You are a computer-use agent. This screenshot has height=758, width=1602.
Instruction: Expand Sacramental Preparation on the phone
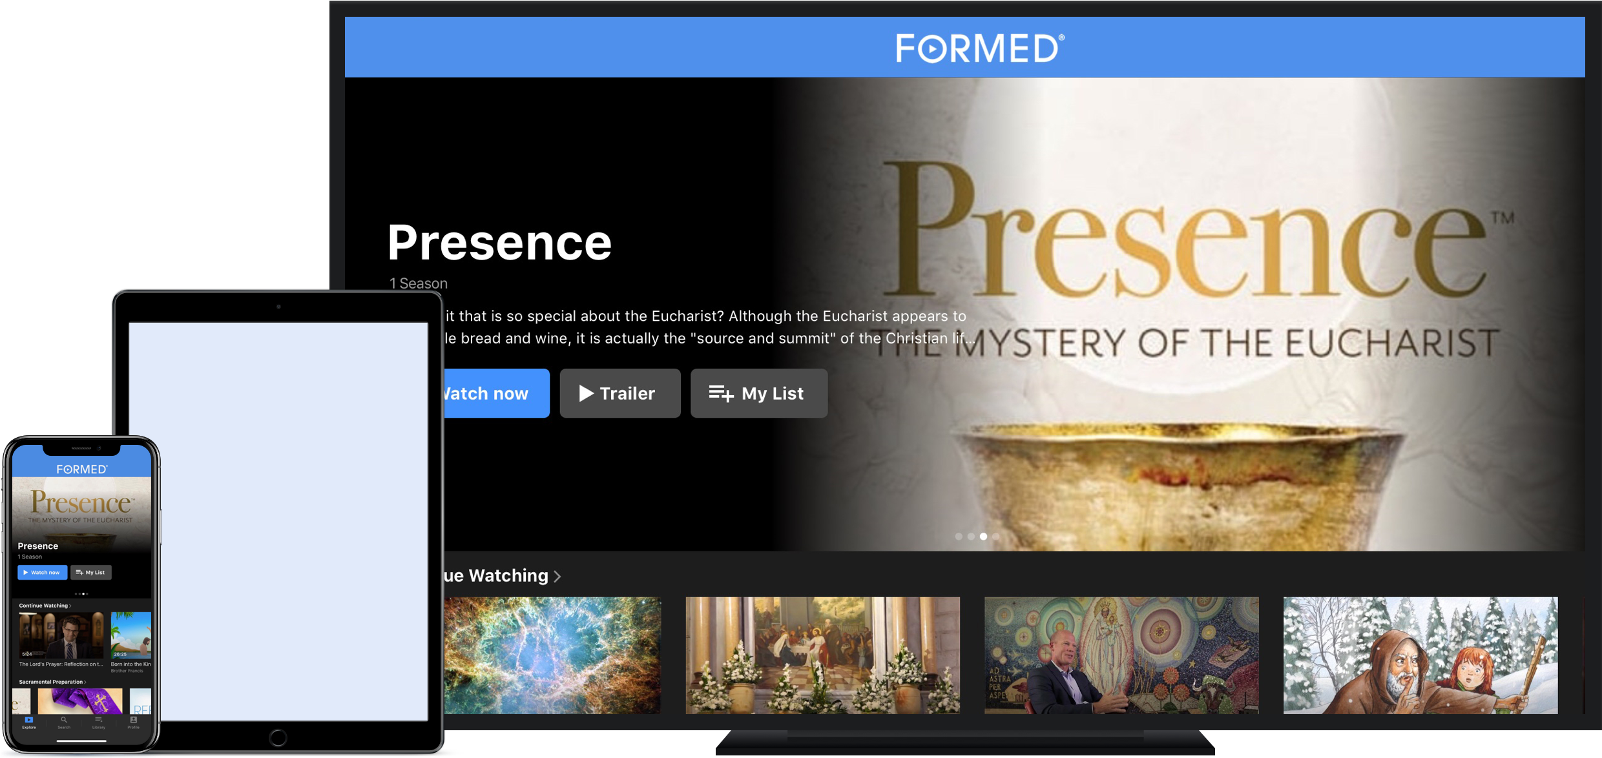tap(52, 682)
